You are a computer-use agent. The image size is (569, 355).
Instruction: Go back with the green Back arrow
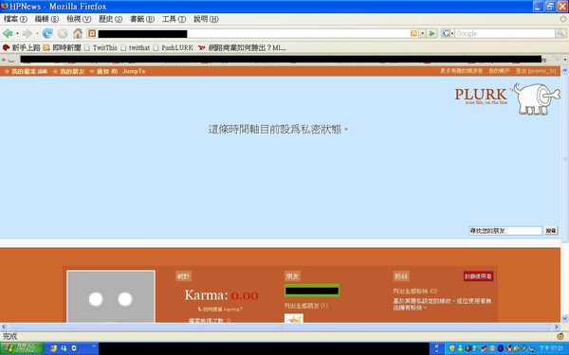pyautogui.click(x=8, y=34)
